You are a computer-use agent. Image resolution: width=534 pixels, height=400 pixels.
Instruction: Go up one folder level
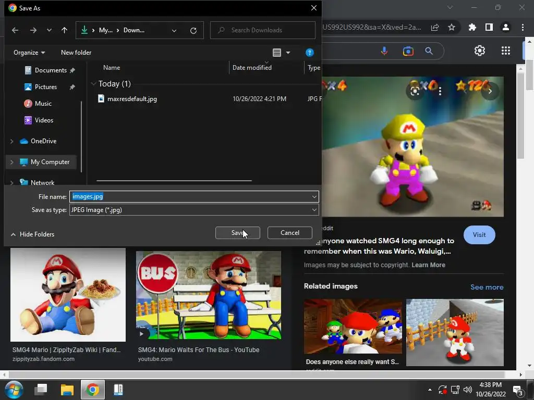[64, 30]
